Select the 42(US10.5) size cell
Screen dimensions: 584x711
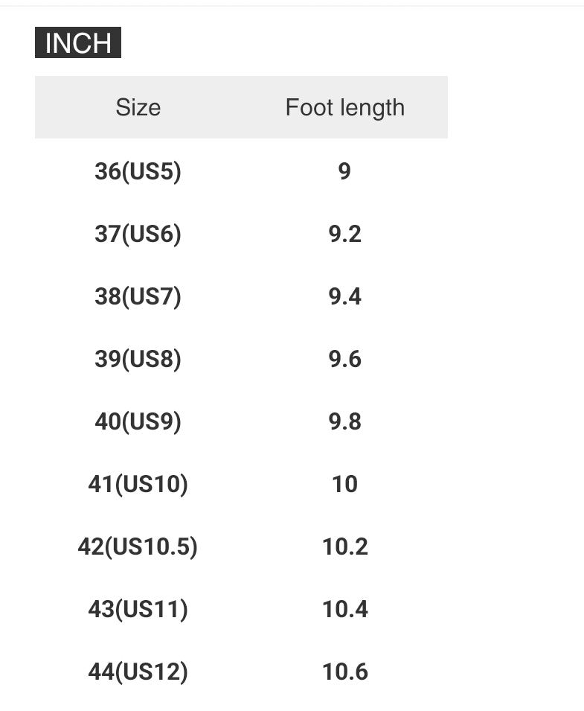tap(138, 546)
